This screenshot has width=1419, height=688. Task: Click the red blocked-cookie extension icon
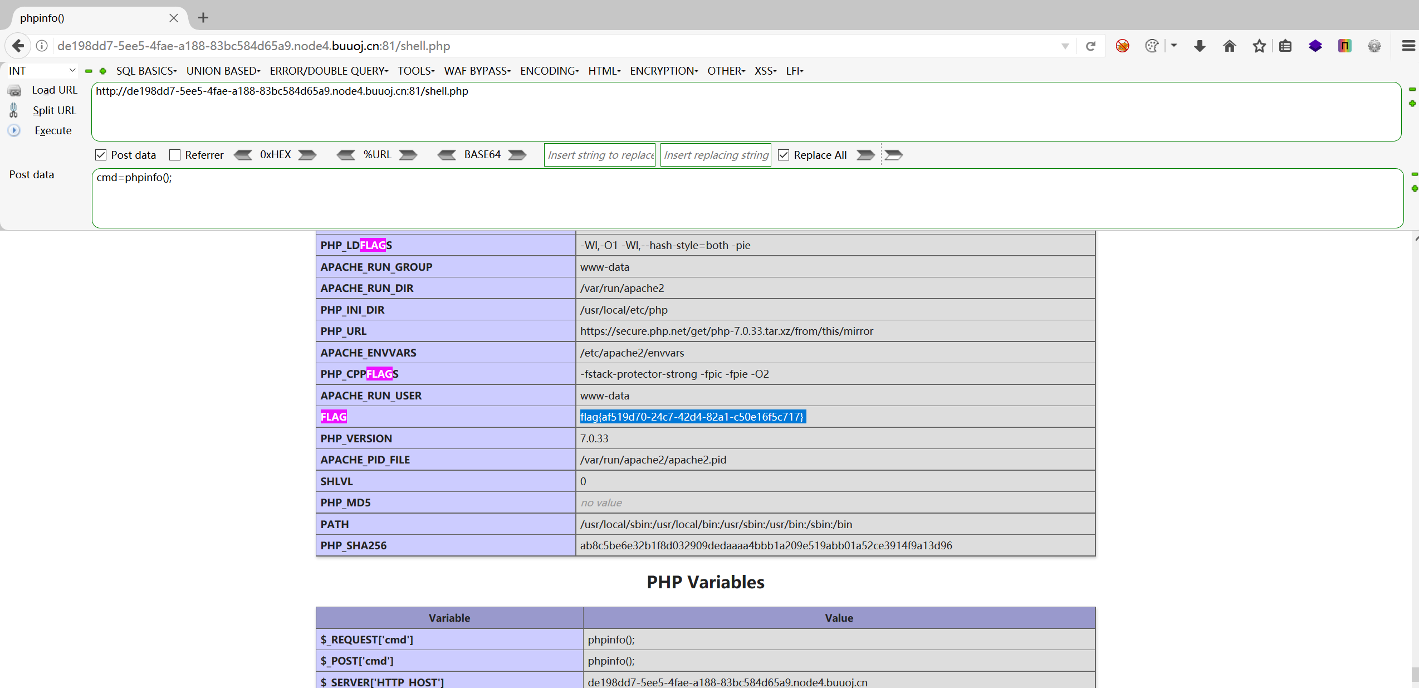(1122, 46)
